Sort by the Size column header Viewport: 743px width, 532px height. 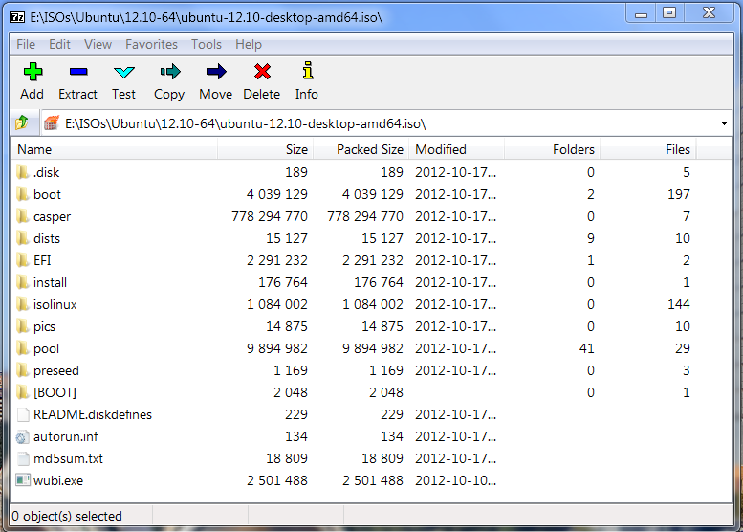click(266, 149)
